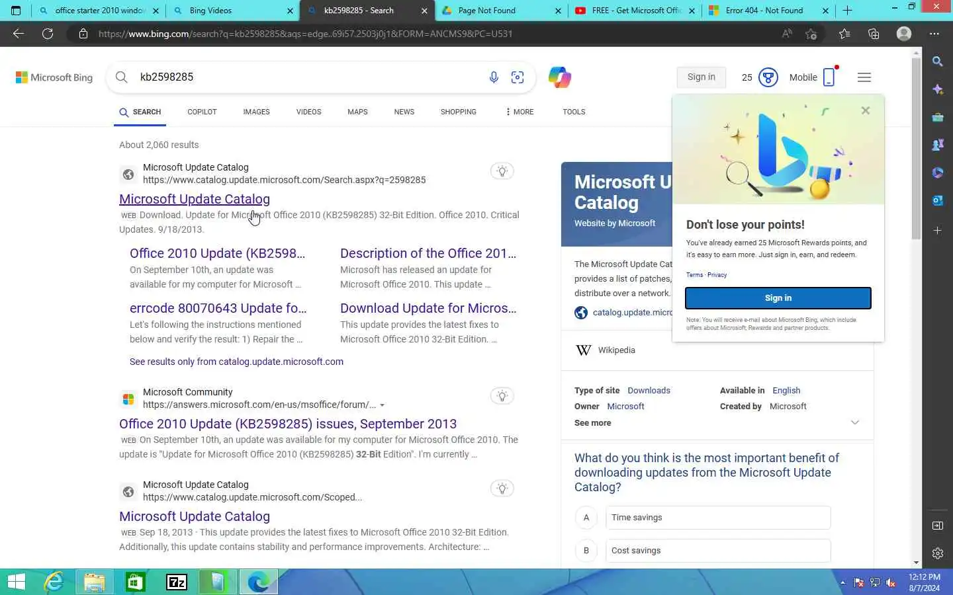The height and width of the screenshot is (595, 953).
Task: Open the sidebar Copilot sparkle icon
Action: pos(938,89)
